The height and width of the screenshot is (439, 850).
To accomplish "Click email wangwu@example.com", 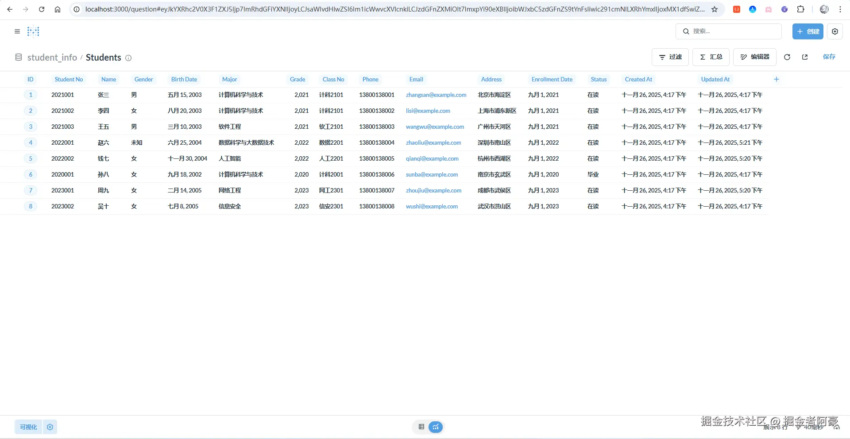I will point(435,127).
